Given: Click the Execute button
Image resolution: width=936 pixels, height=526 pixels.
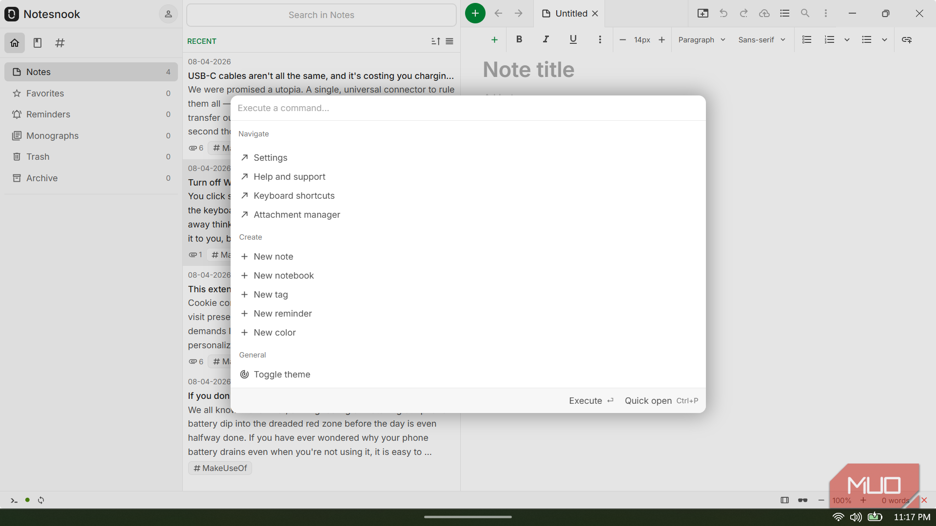Looking at the screenshot, I should (591, 401).
